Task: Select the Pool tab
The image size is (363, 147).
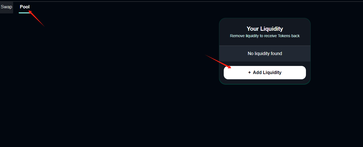Action: click(25, 7)
